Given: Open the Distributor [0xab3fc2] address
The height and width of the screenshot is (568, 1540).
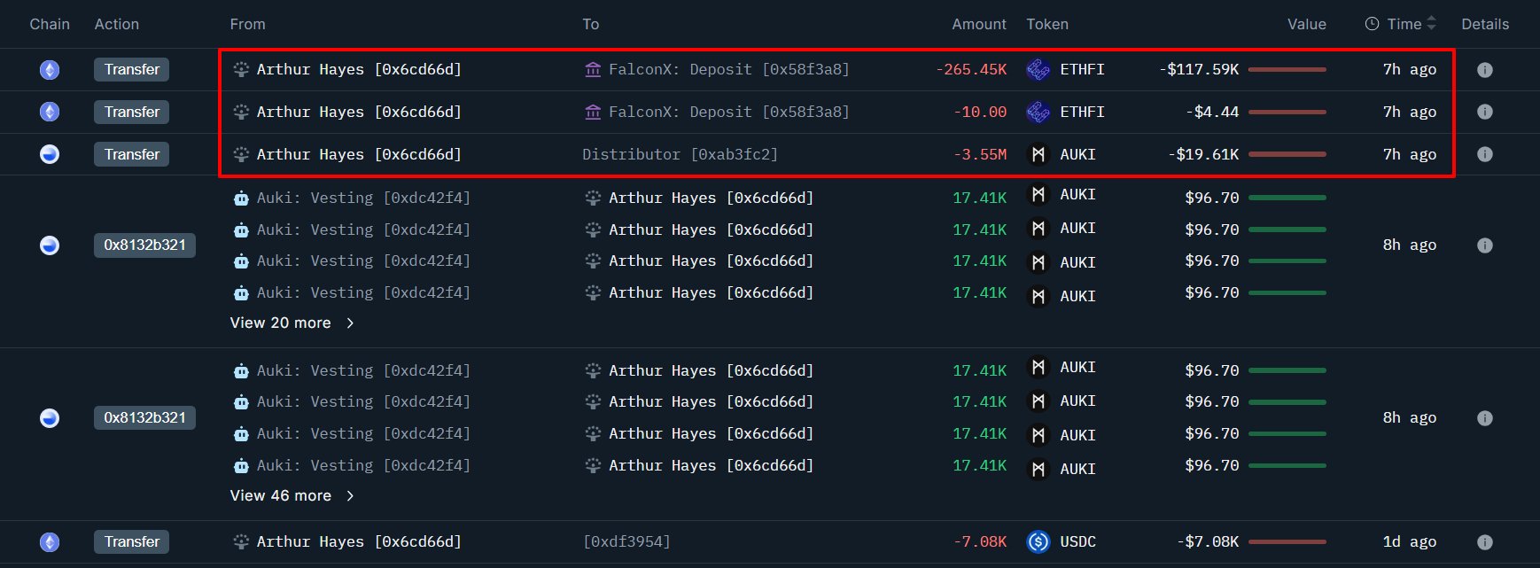Looking at the screenshot, I should pos(680,154).
